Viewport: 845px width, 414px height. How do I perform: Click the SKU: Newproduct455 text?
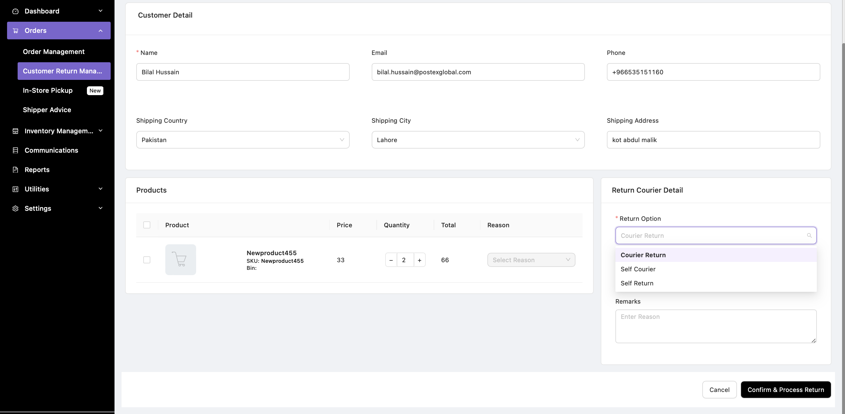tap(275, 261)
